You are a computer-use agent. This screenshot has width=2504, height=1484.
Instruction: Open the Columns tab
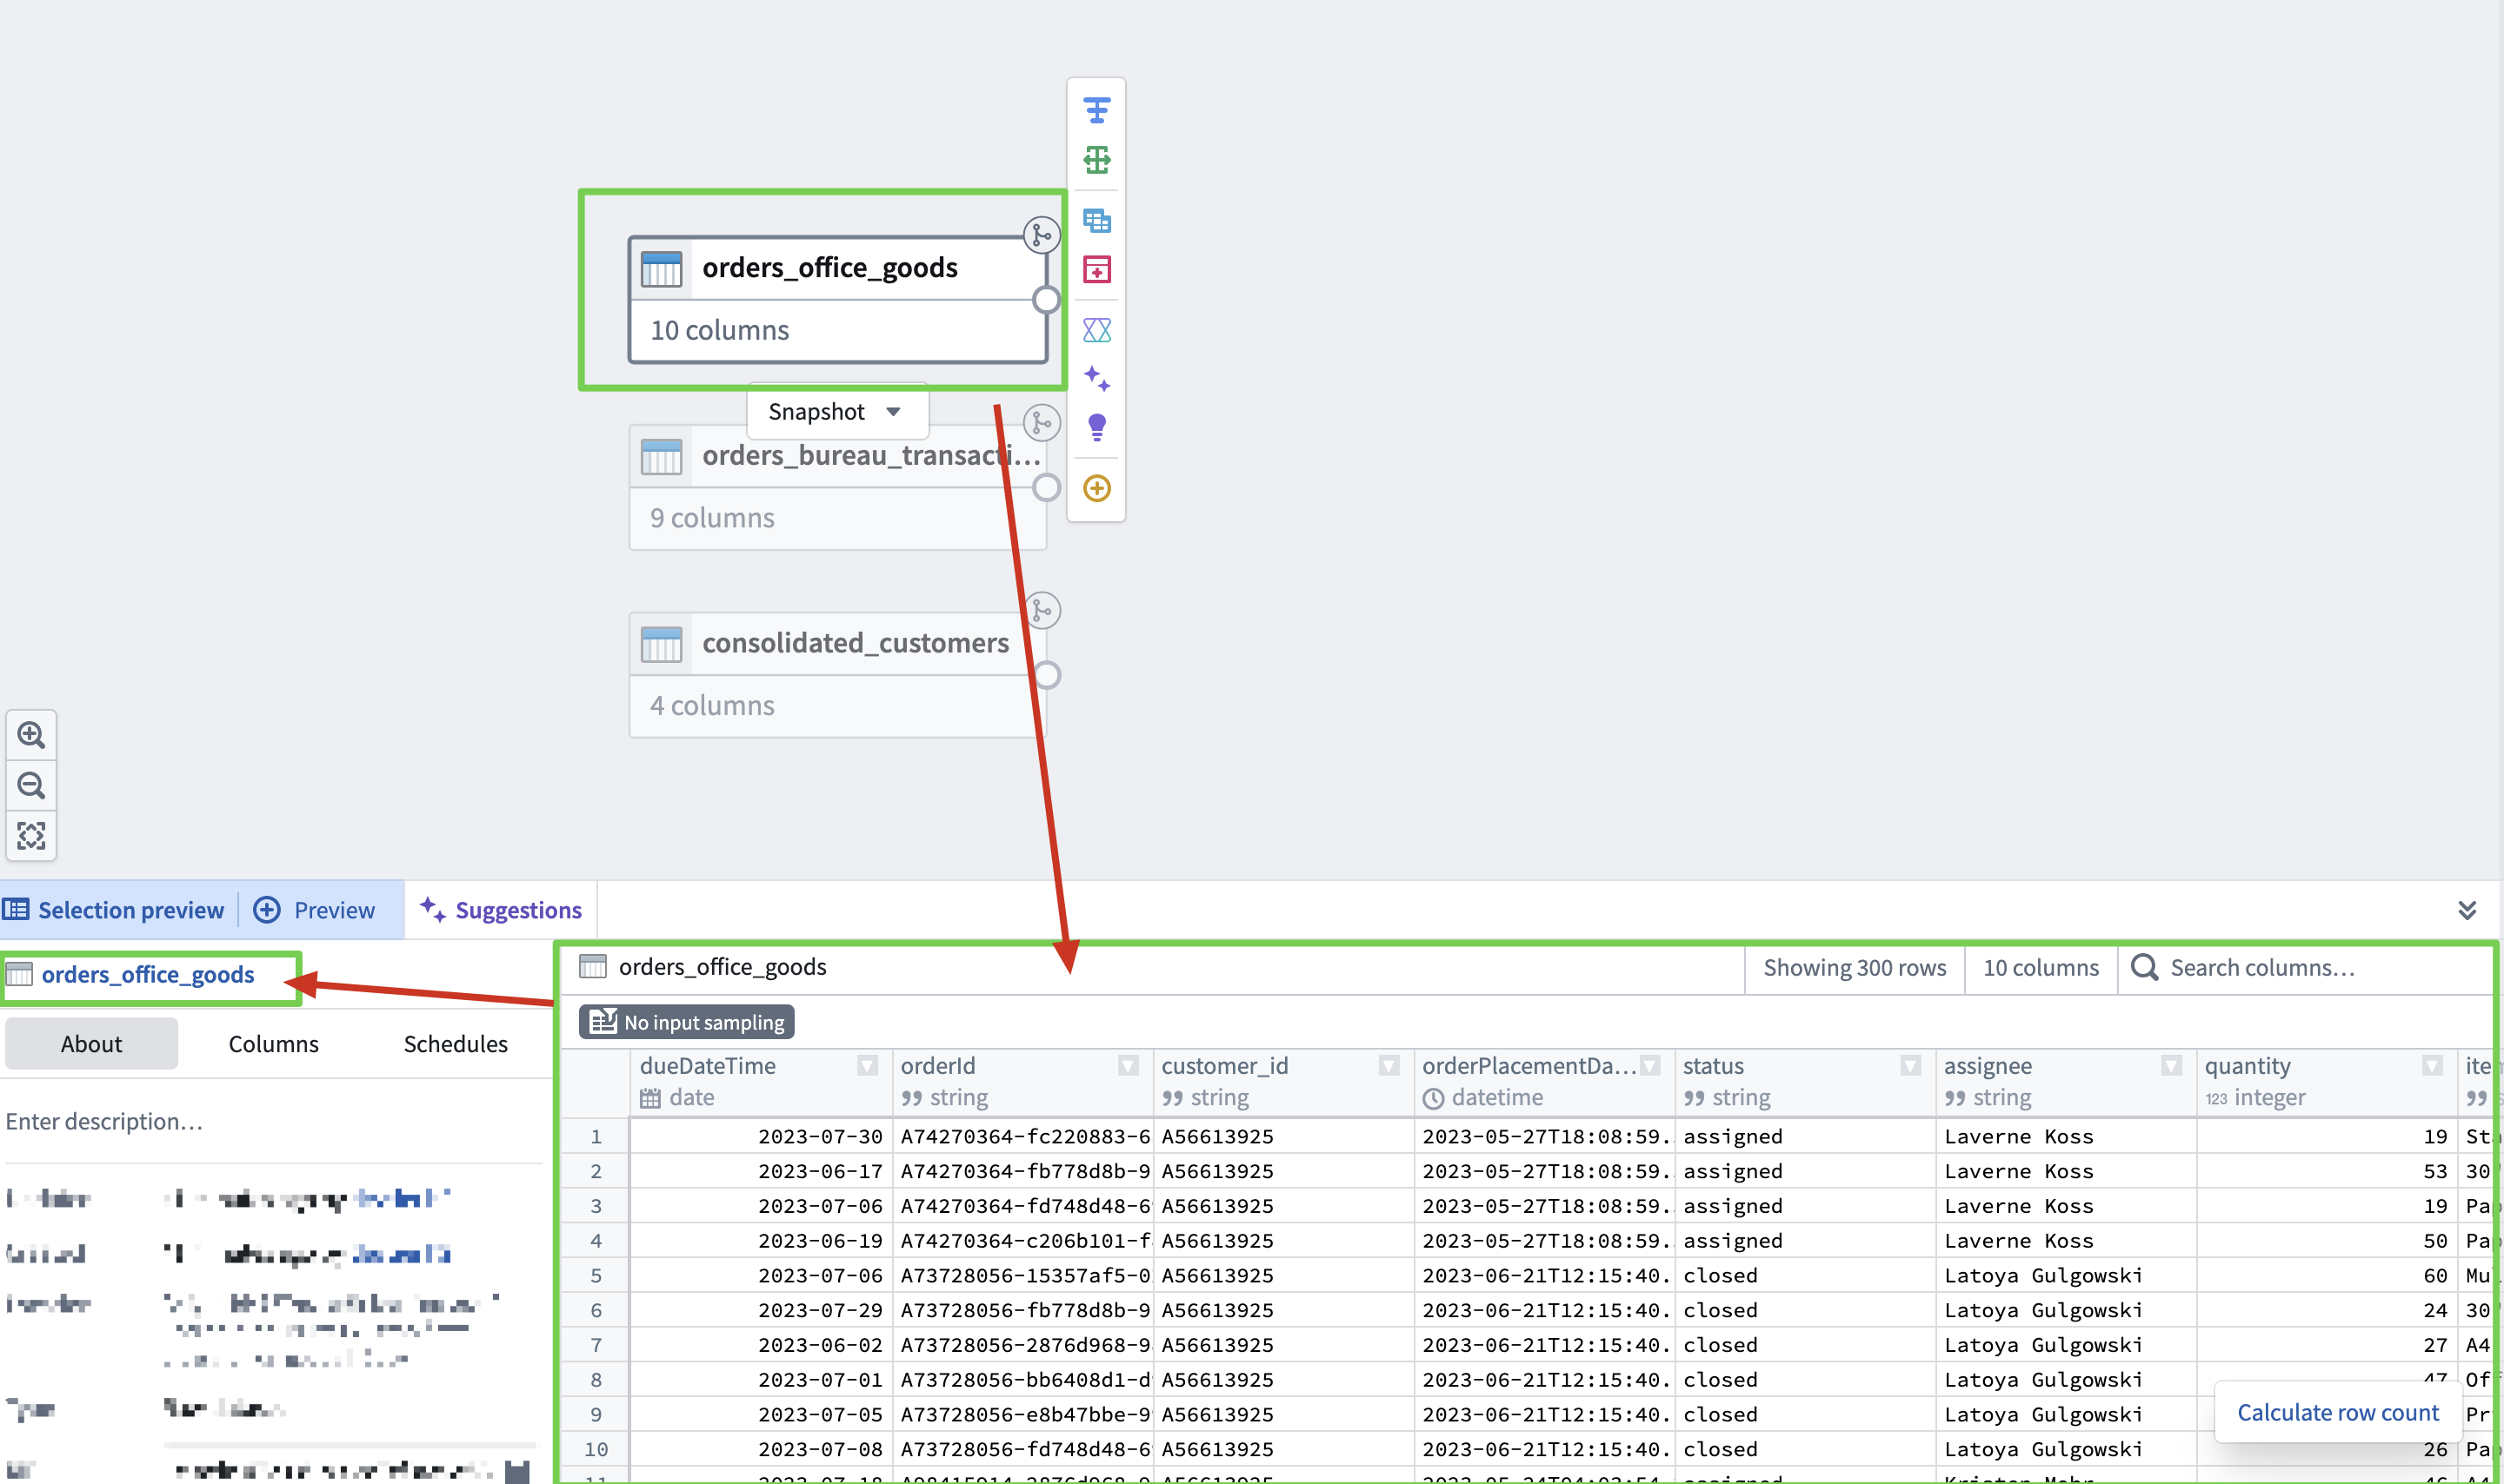click(273, 1044)
